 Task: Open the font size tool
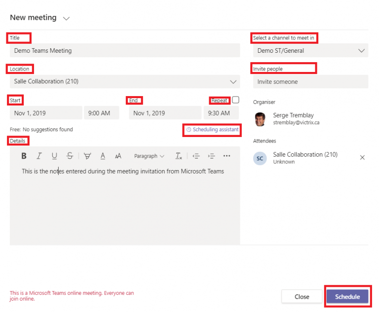coord(118,156)
